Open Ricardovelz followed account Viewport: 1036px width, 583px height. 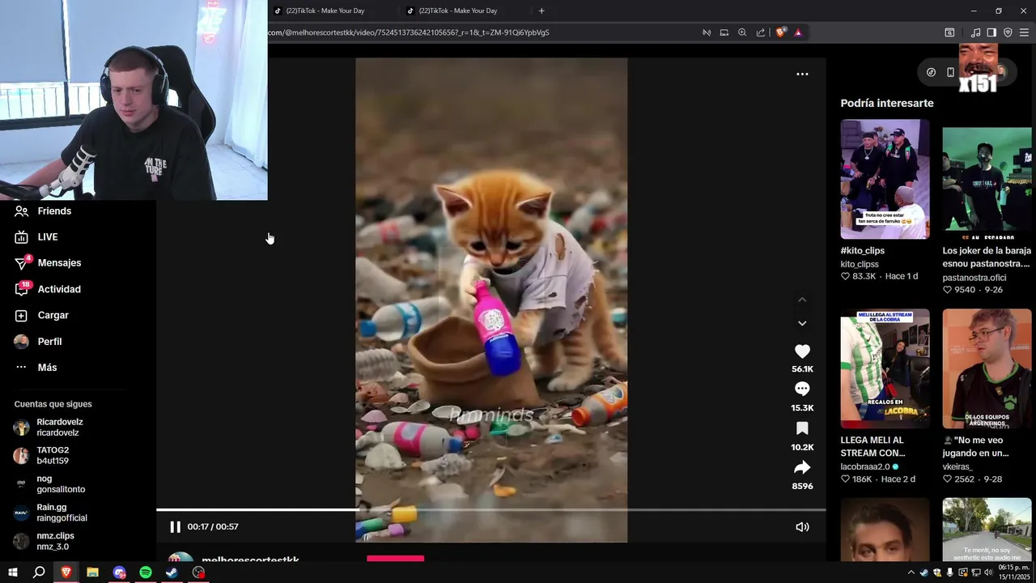[x=59, y=428]
